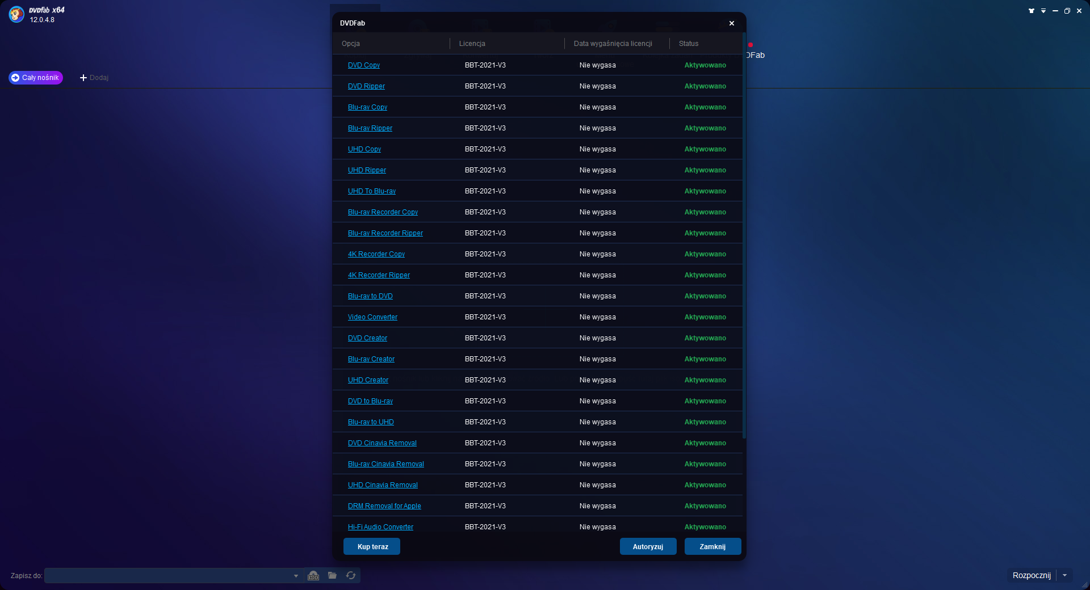Open the output folder icon
1090x590 pixels.
[x=332, y=575]
